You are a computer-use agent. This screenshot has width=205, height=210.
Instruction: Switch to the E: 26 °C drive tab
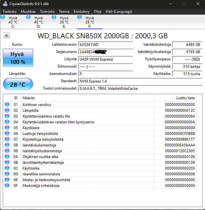[64, 22]
